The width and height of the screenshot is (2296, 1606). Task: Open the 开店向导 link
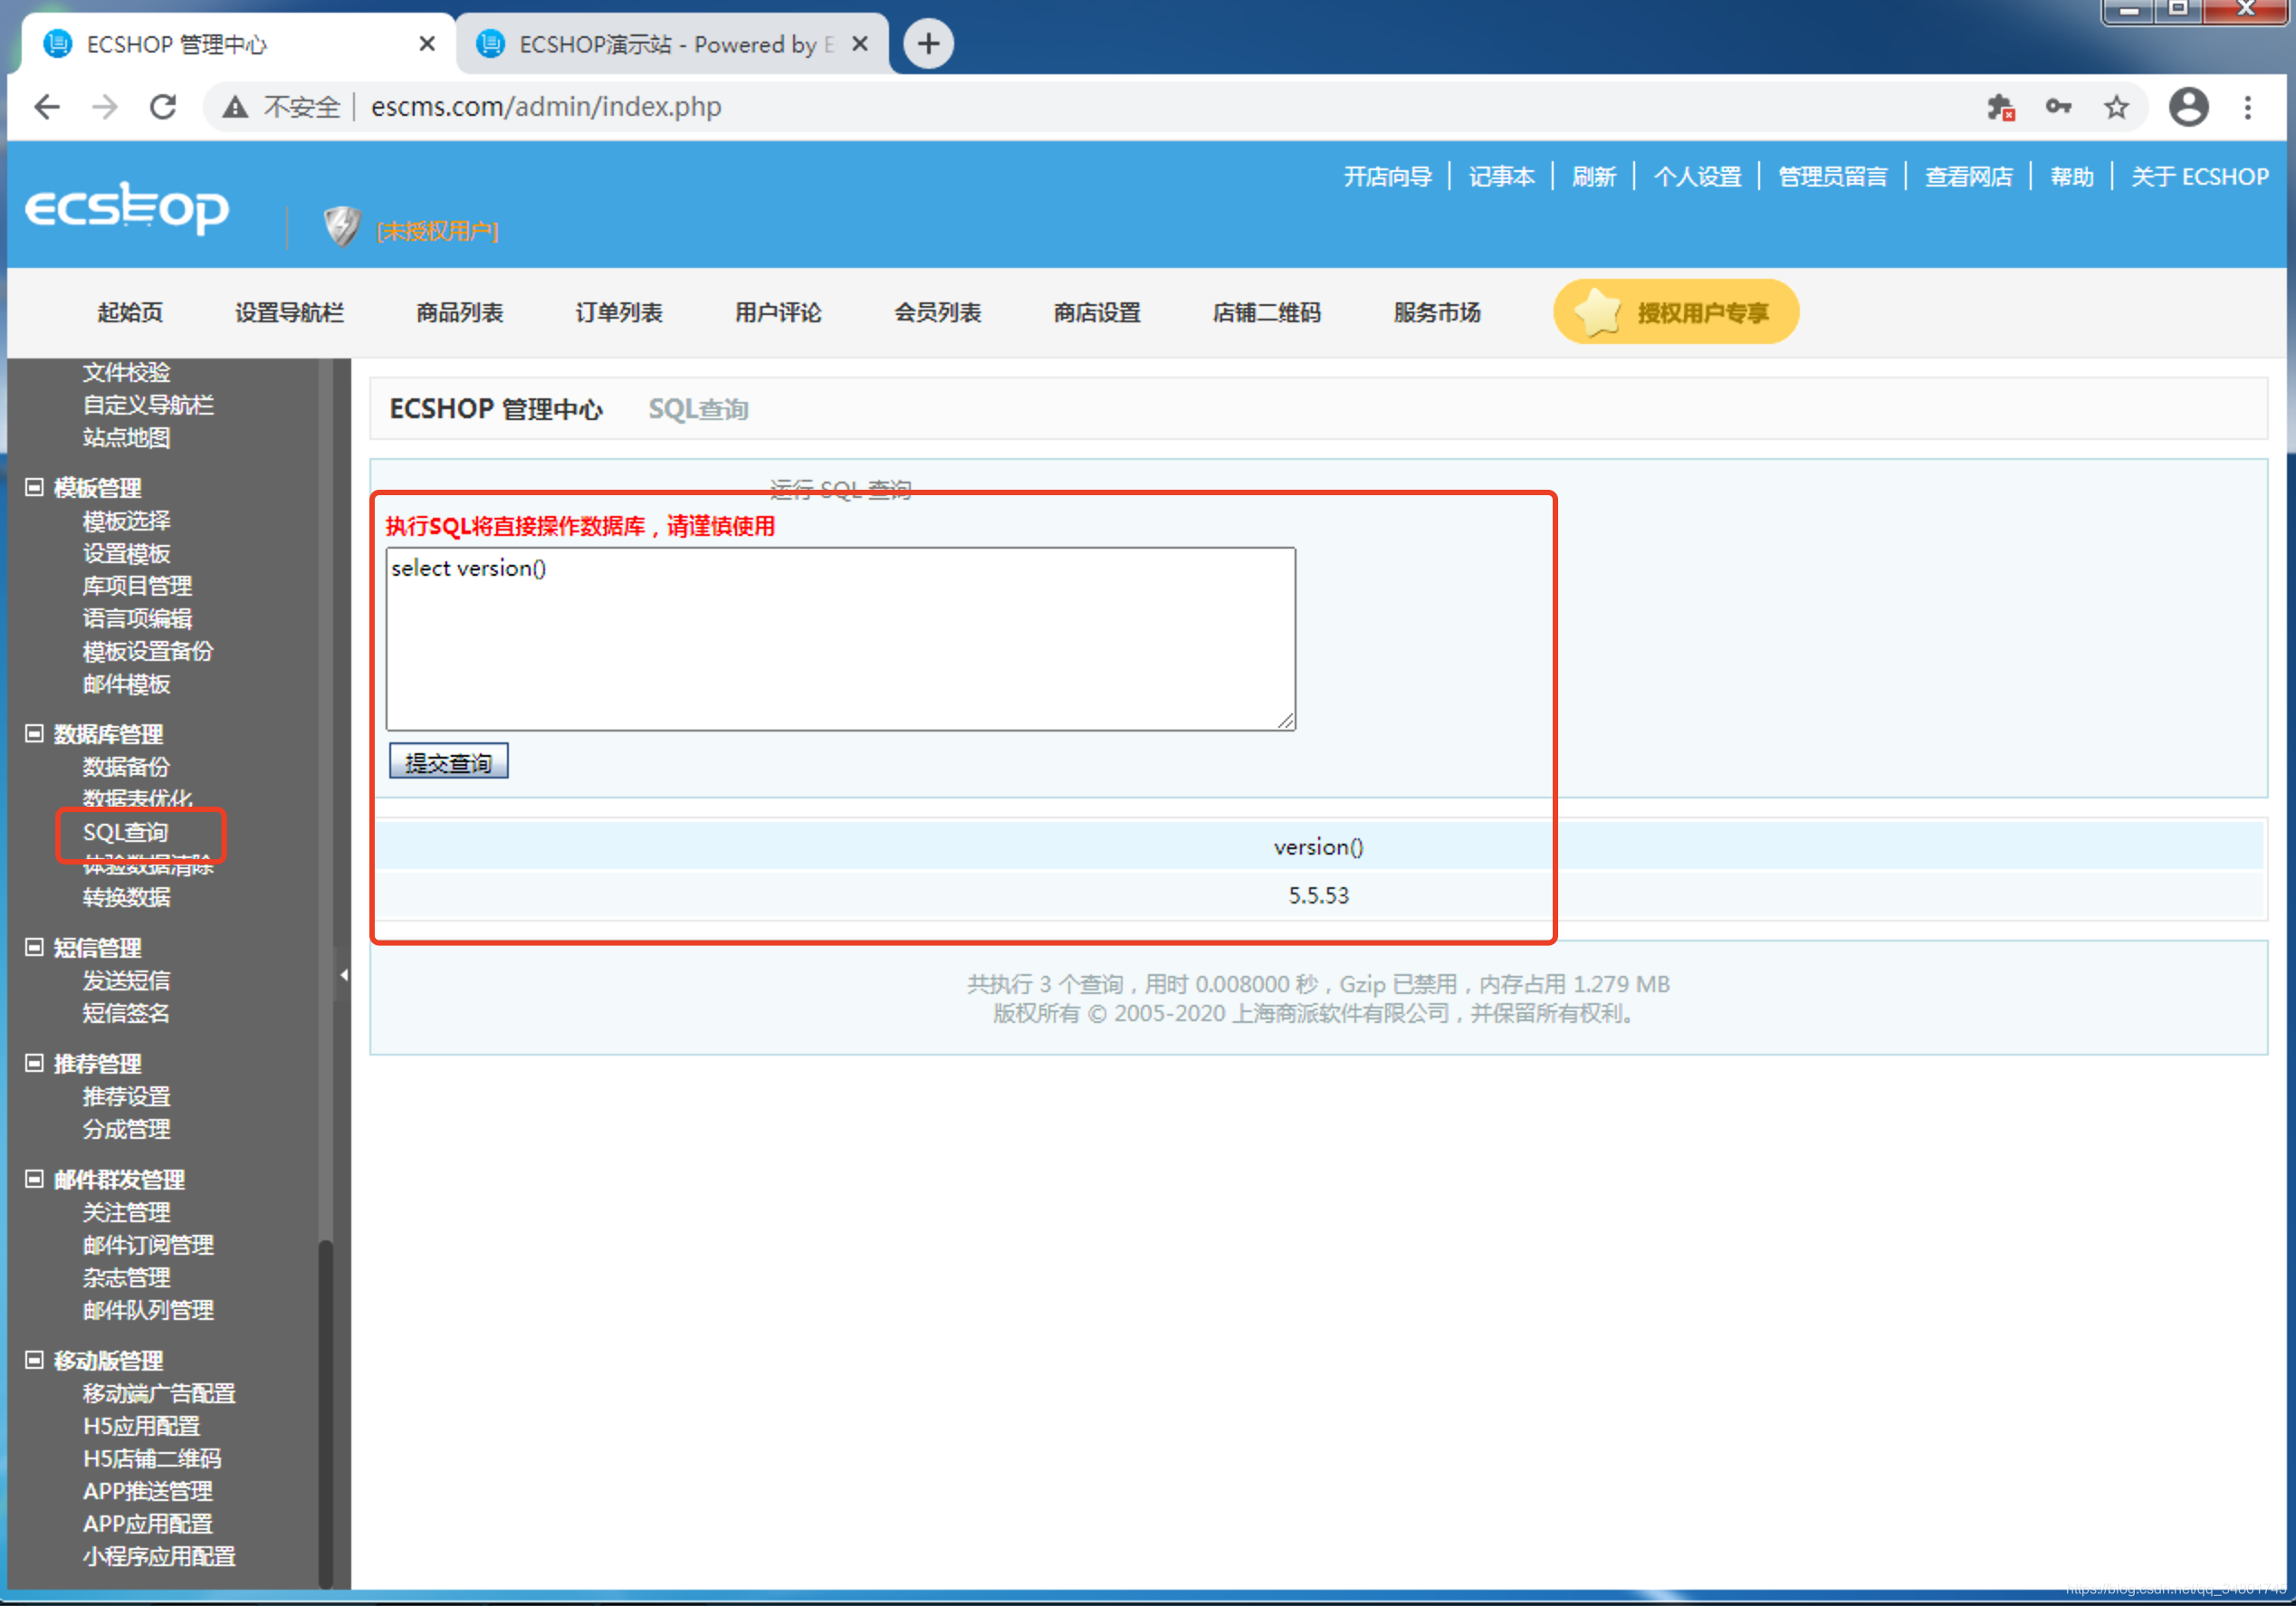tap(1388, 177)
